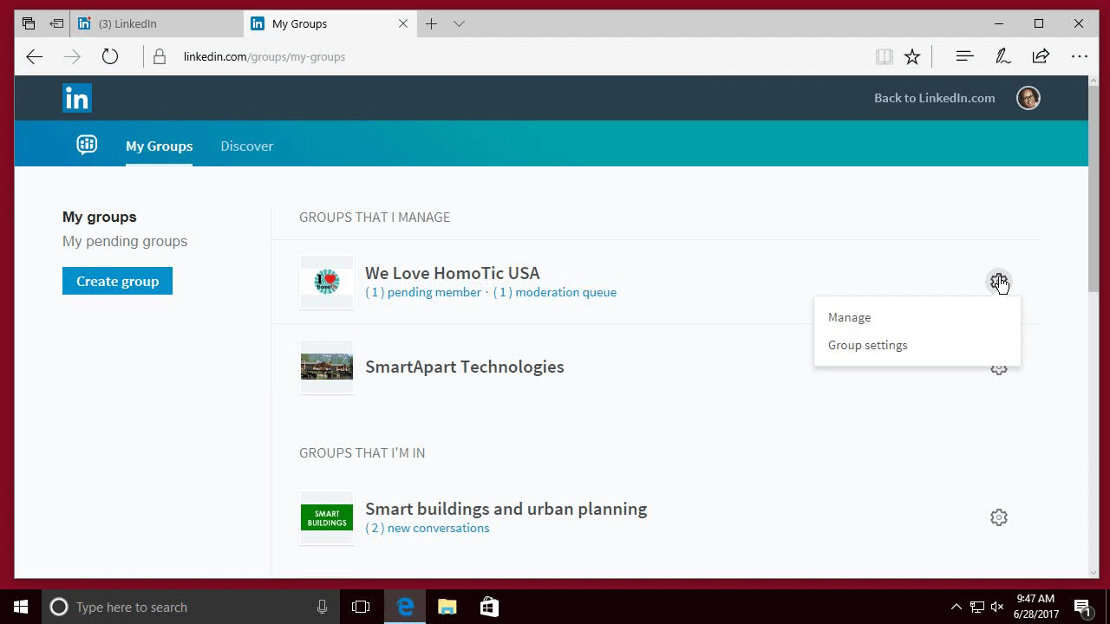
Task: Select Manage from the group options menu
Action: point(849,317)
